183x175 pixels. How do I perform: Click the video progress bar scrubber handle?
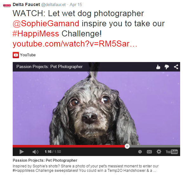pos(127,146)
